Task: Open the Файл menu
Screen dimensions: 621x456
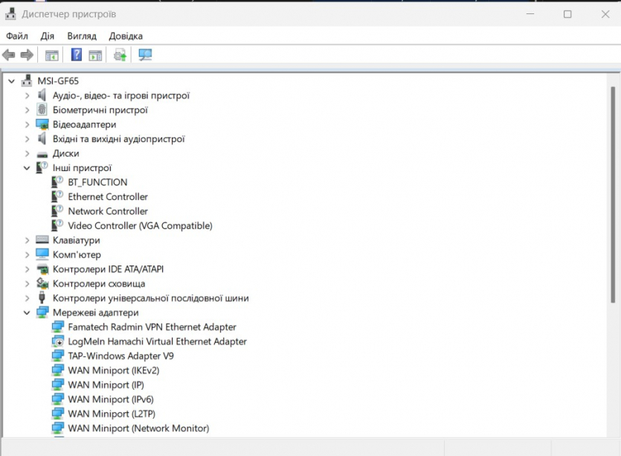Action: point(17,36)
